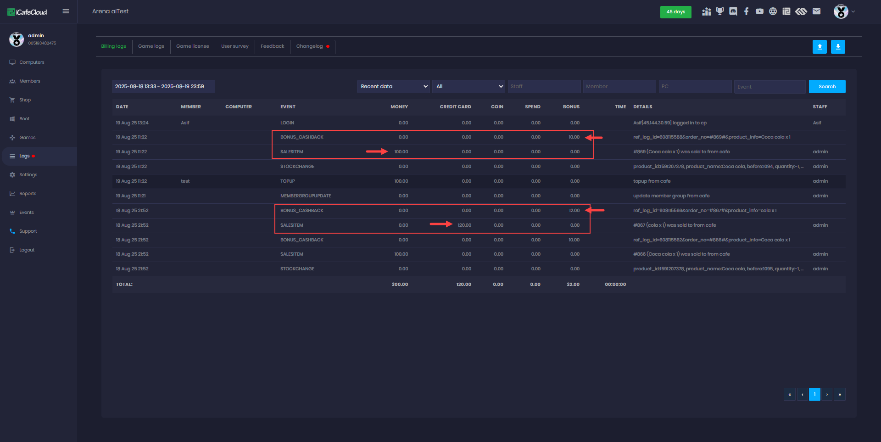Click the Facebook icon in header
The height and width of the screenshot is (442, 881).
[747, 11]
